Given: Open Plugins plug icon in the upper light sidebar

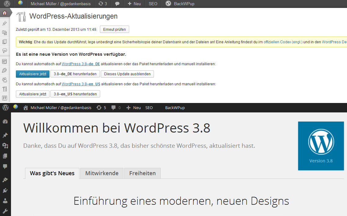Looking at the screenshot, I should coord(5,70).
